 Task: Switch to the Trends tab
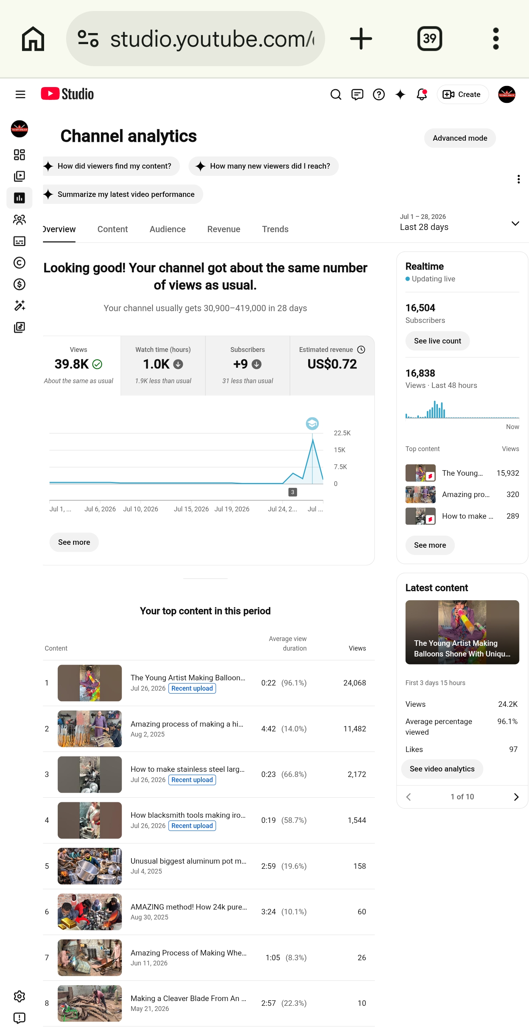tap(275, 229)
